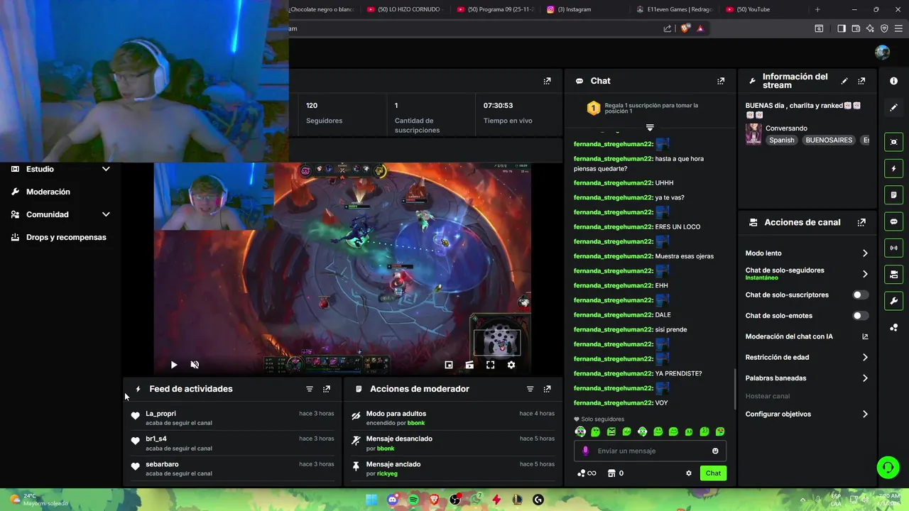Toggle Chat de solo-suscriptores switch
This screenshot has height=511, width=909.
point(860,295)
